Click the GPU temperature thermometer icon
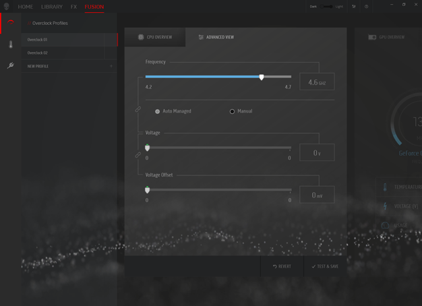The width and height of the screenshot is (422, 306). click(385, 187)
